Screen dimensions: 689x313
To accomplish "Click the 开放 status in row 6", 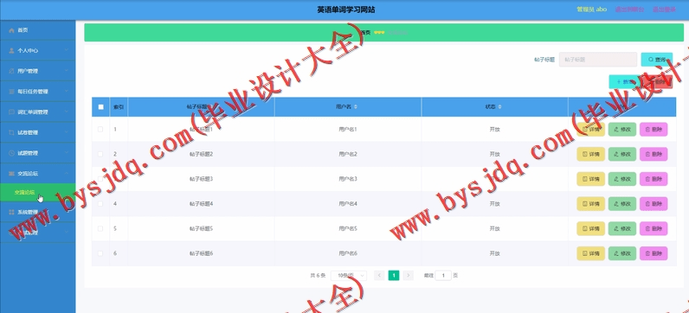I will tap(495, 253).
